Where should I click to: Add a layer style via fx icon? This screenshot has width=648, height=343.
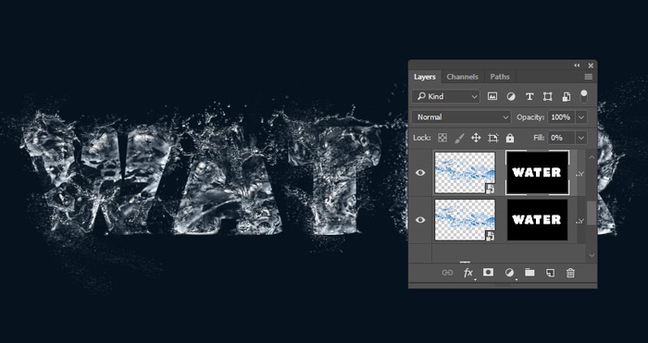467,273
